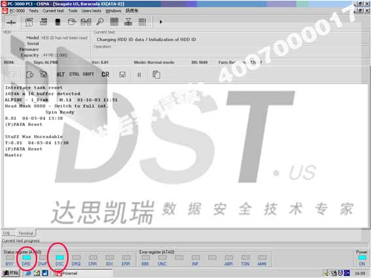Click the striped list toolbar icon
Viewport: 372px width, 279px height.
point(142,22)
